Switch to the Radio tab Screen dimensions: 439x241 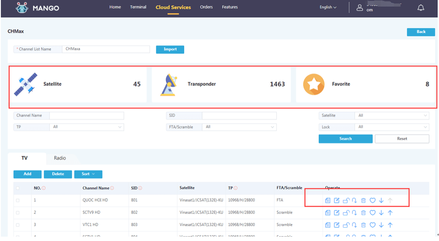[x=60, y=158]
